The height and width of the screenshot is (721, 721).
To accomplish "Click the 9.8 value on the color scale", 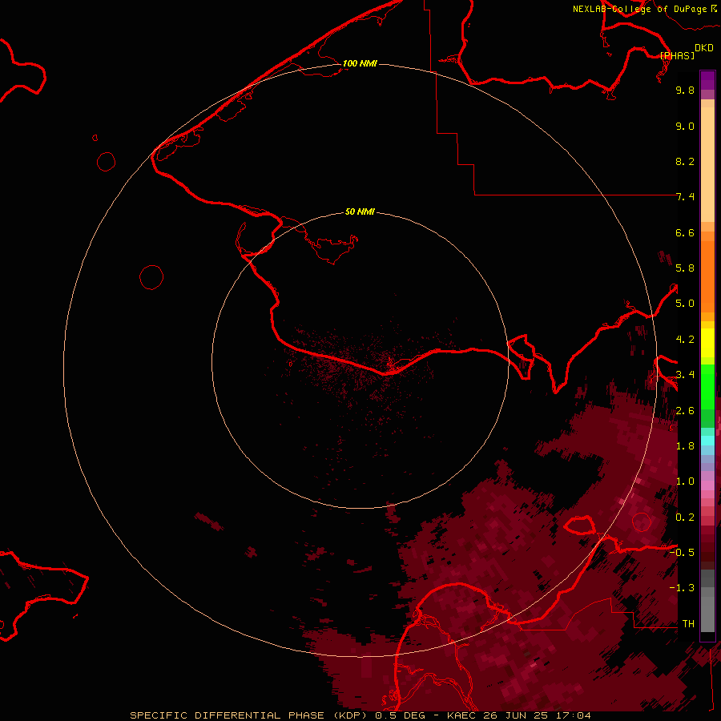I will [685, 90].
